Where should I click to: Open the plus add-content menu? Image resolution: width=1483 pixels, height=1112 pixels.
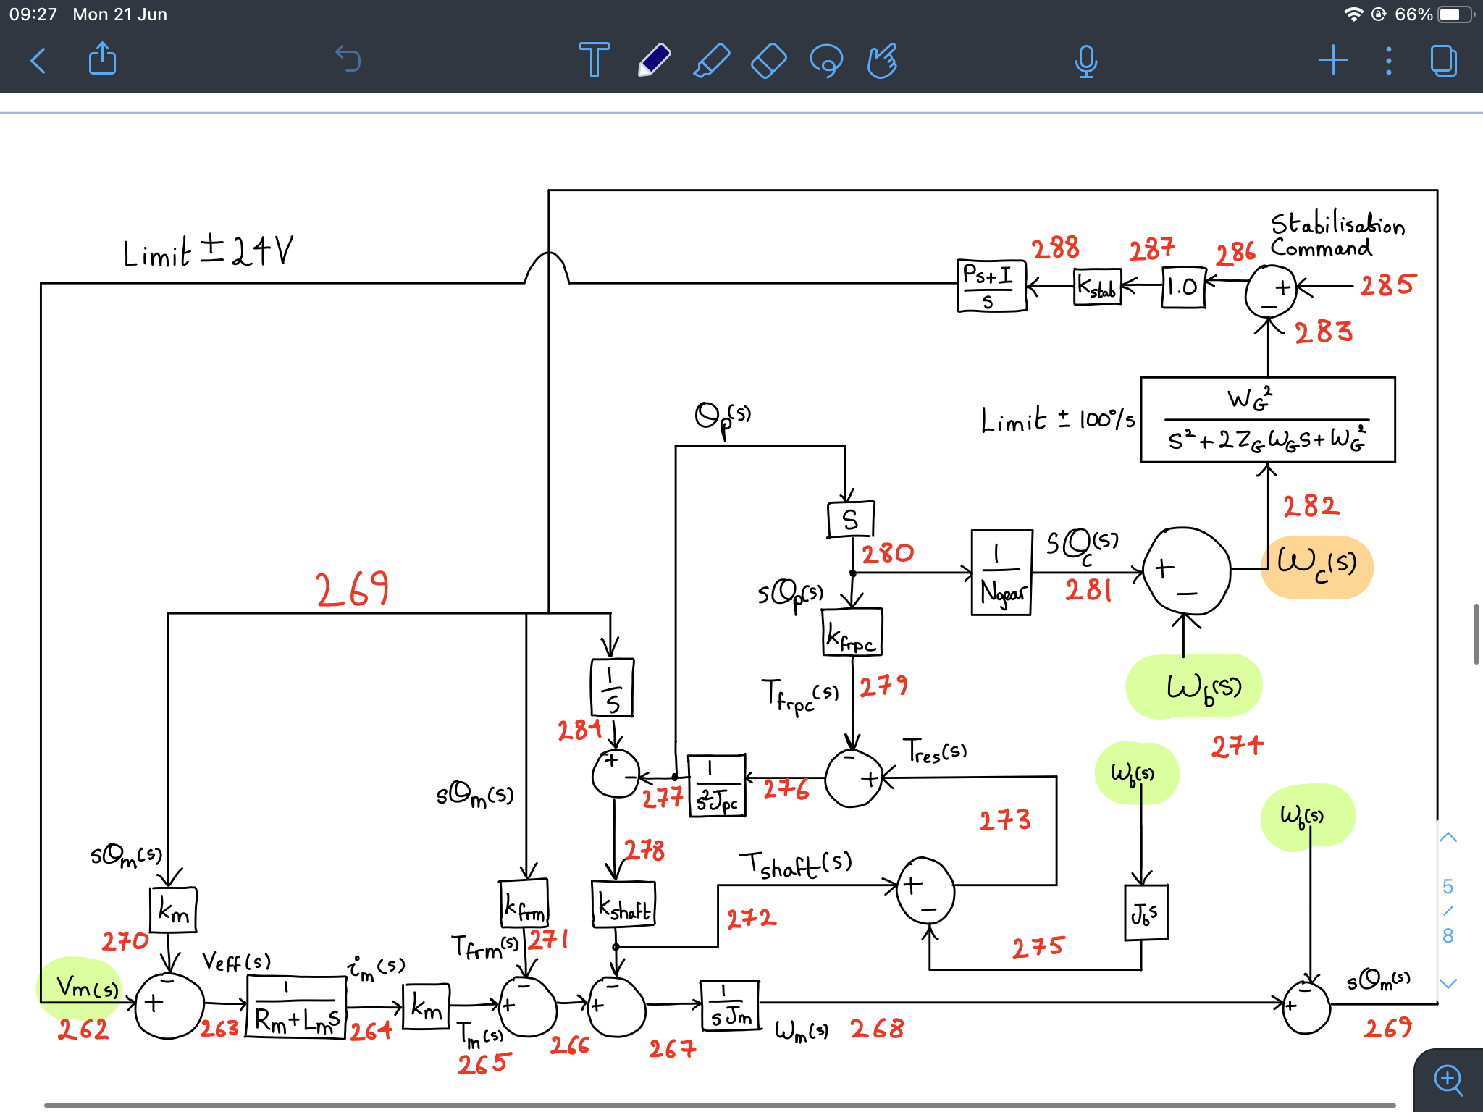(x=1332, y=60)
